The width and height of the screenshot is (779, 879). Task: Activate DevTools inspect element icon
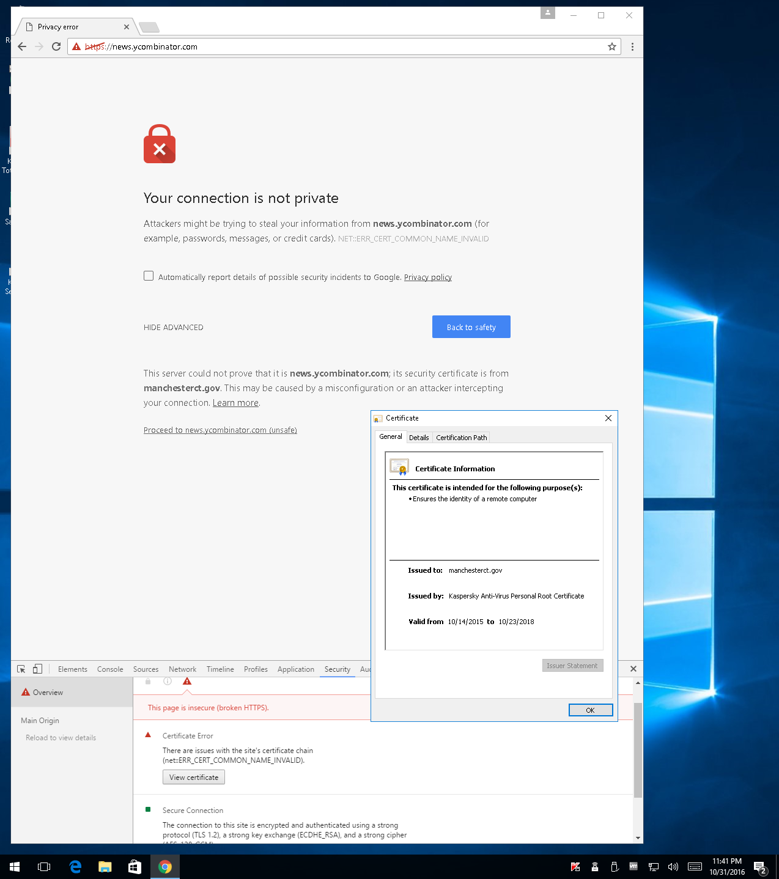point(21,669)
